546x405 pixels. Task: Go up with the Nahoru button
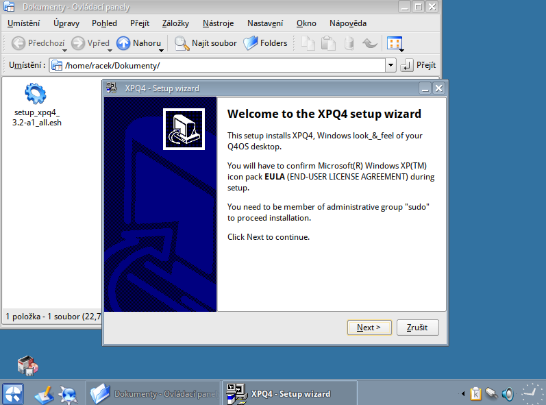138,43
